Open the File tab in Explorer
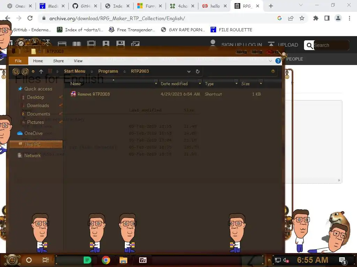This screenshot has height=267, width=357. click(18, 61)
